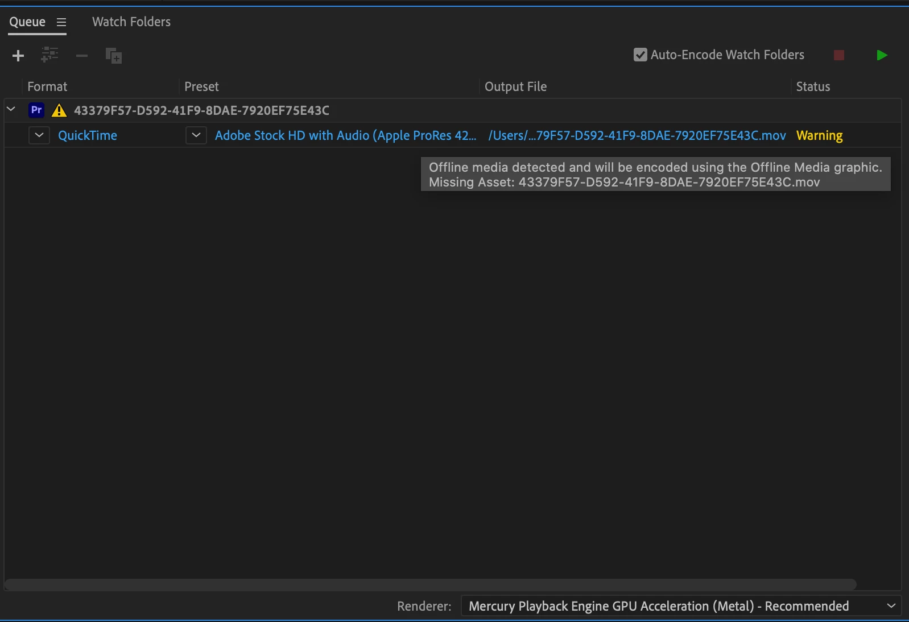Viewport: 909px width, 622px height.
Task: Click the QuickTime format link
Action: (88, 135)
